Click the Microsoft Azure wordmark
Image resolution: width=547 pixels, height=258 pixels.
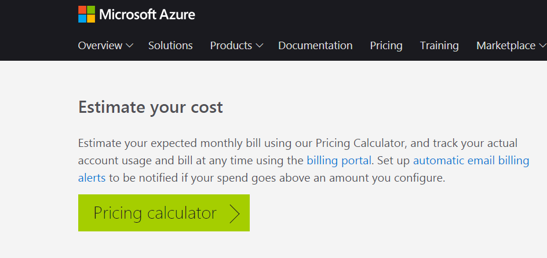(x=147, y=14)
